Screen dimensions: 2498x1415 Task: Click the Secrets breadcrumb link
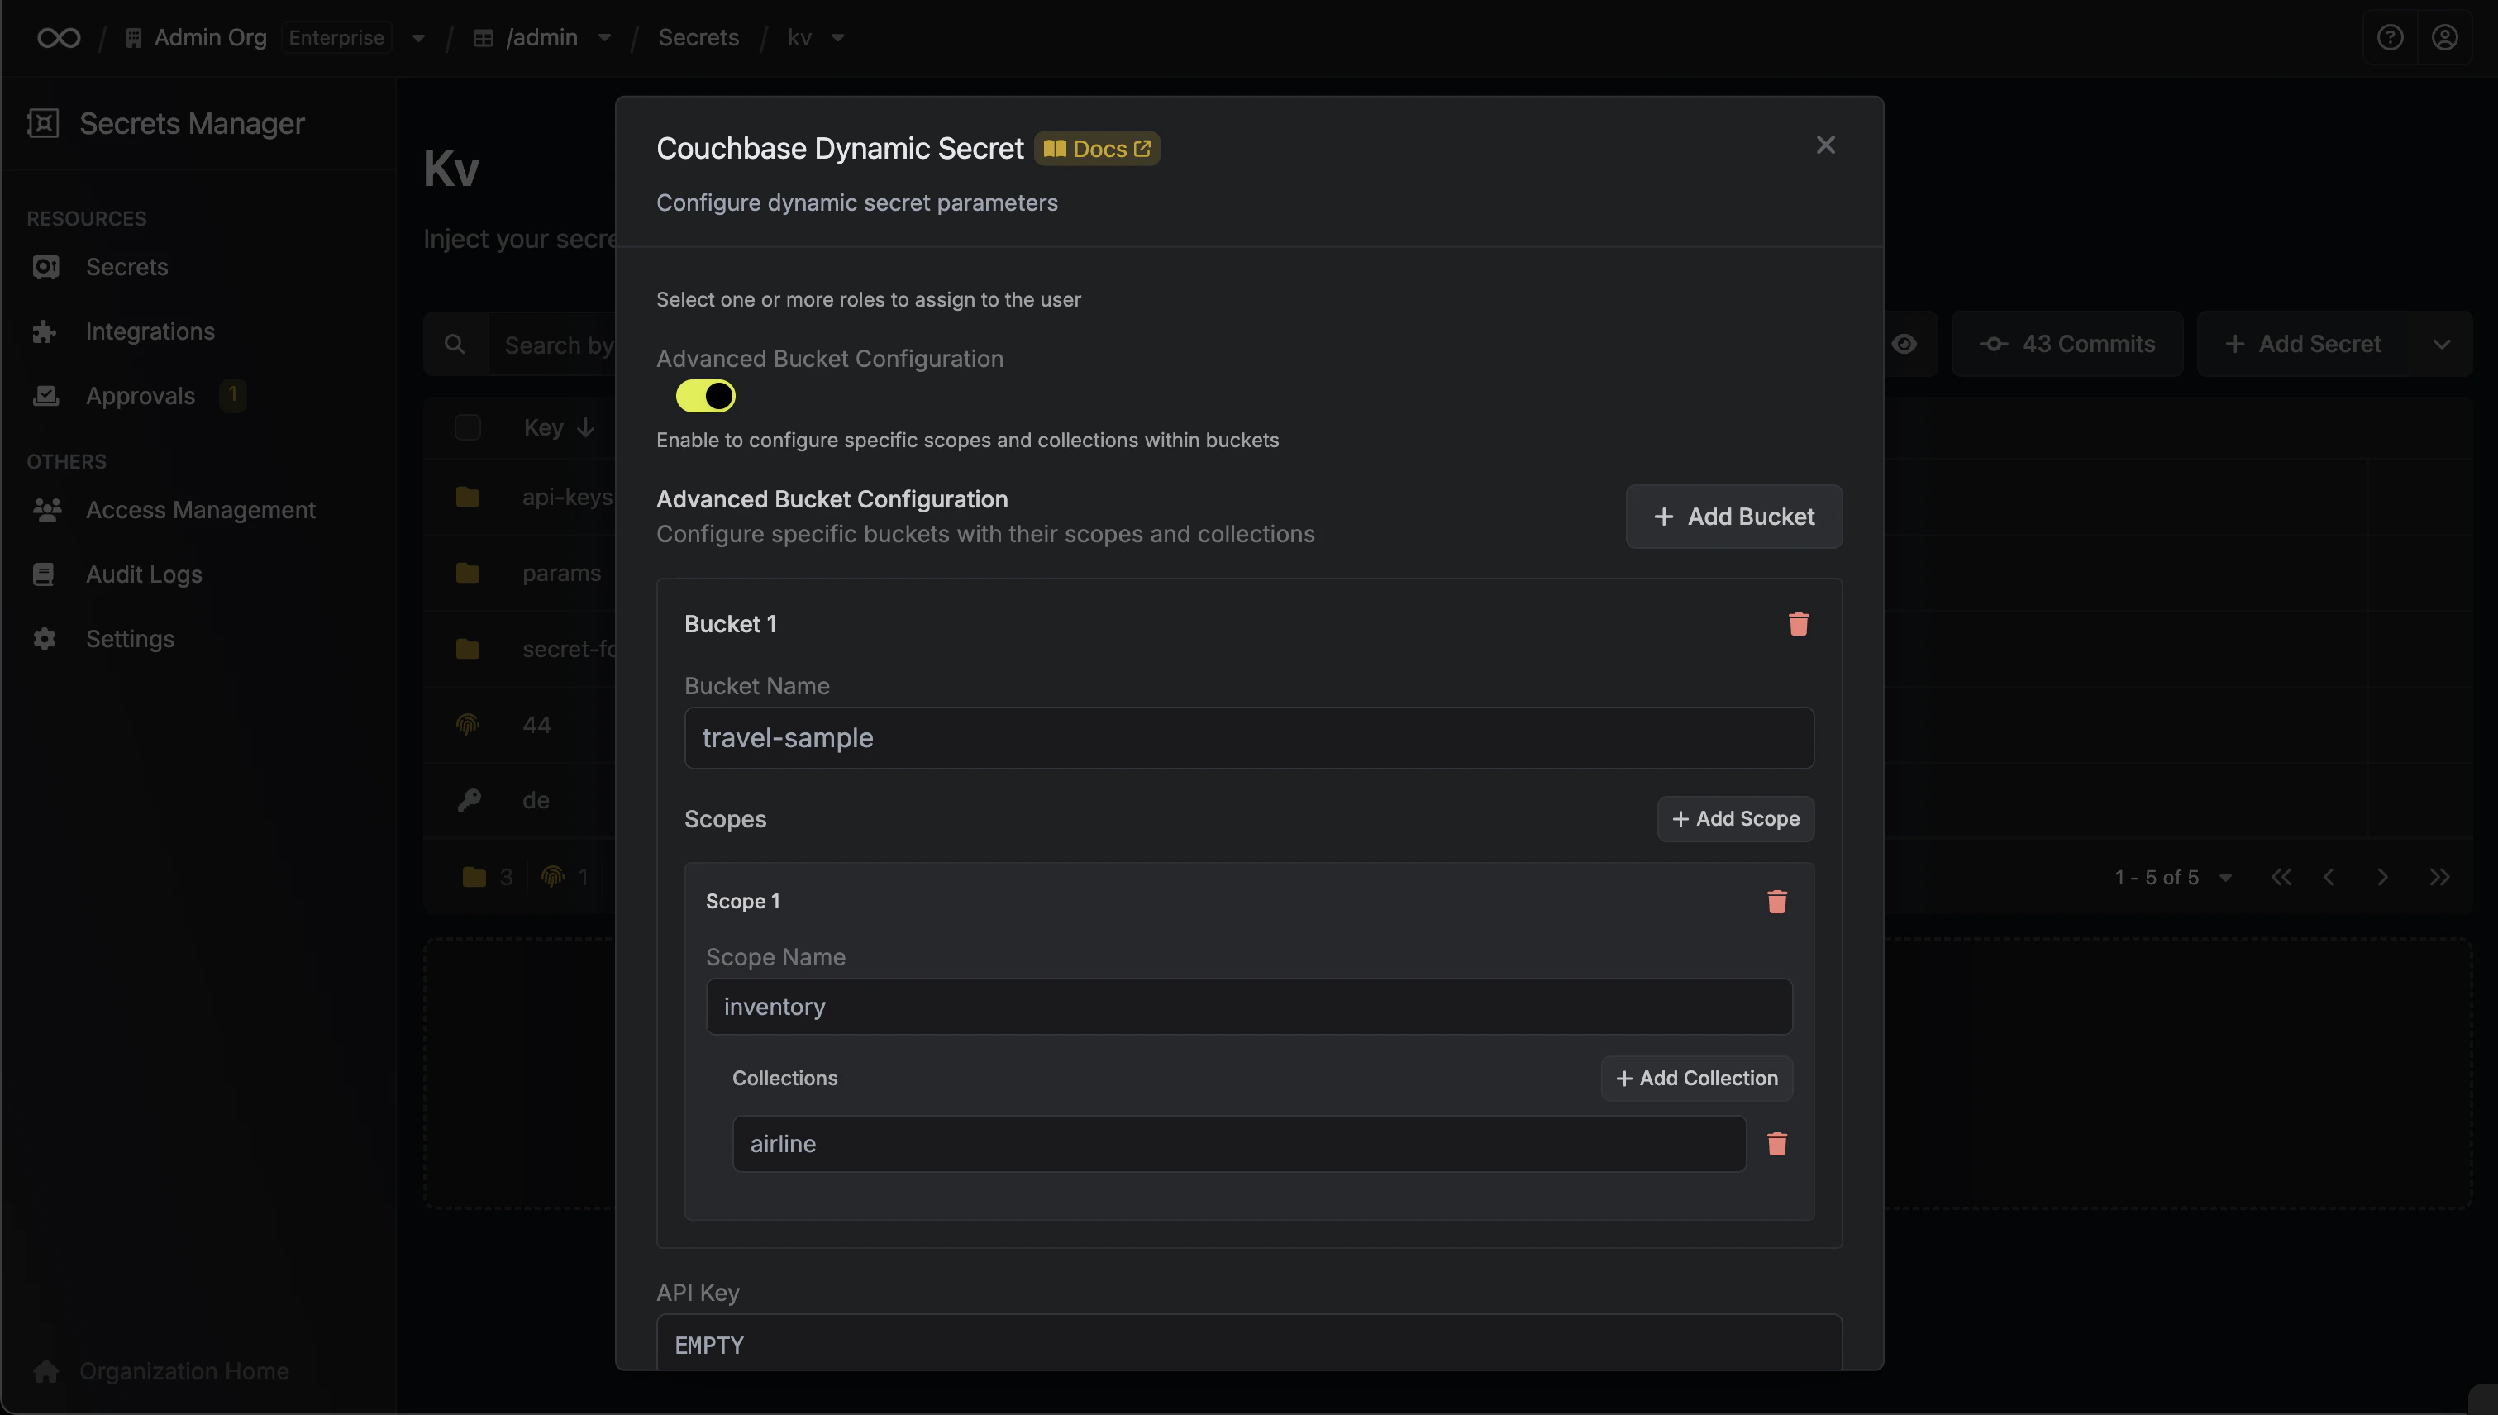tap(698, 38)
